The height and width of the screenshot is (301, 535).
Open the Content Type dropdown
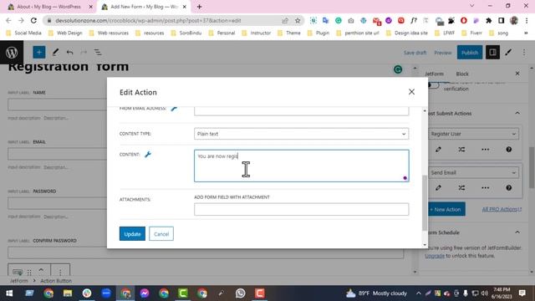point(301,134)
